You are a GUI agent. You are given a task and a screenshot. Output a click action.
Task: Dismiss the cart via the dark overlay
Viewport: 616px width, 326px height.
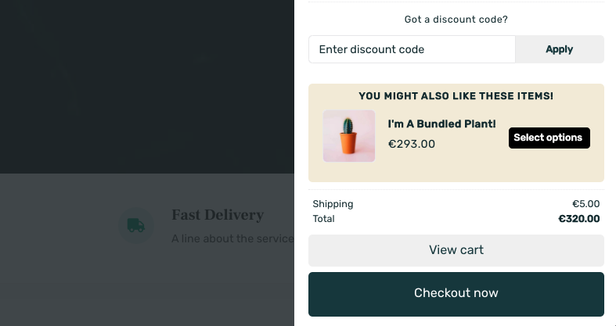pos(147,86)
